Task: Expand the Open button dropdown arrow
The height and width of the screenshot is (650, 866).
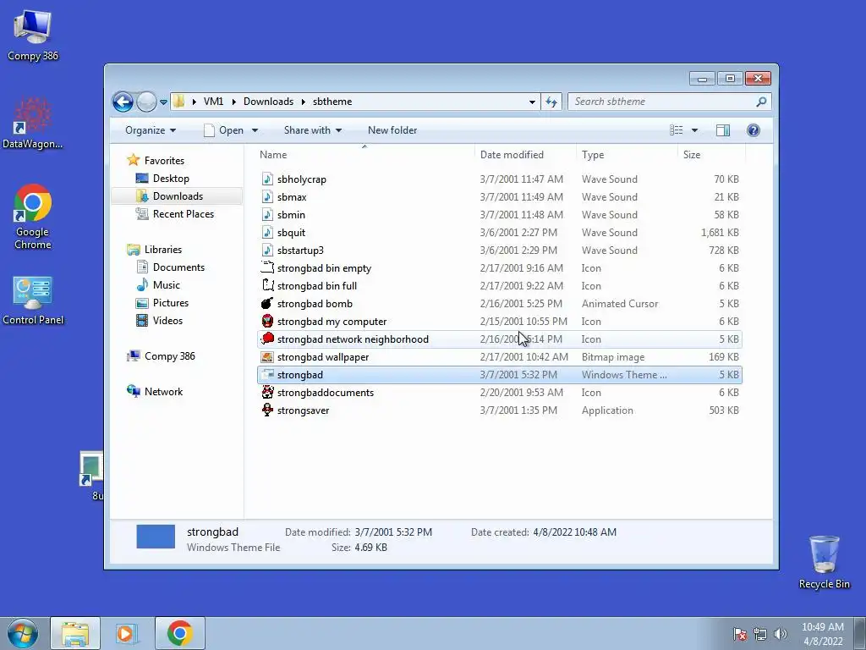Action: point(255,130)
